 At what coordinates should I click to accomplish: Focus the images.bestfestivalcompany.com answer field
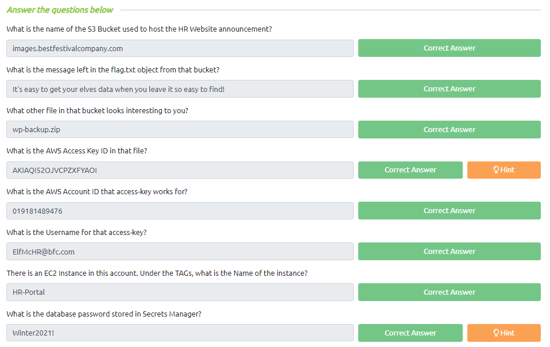click(180, 48)
